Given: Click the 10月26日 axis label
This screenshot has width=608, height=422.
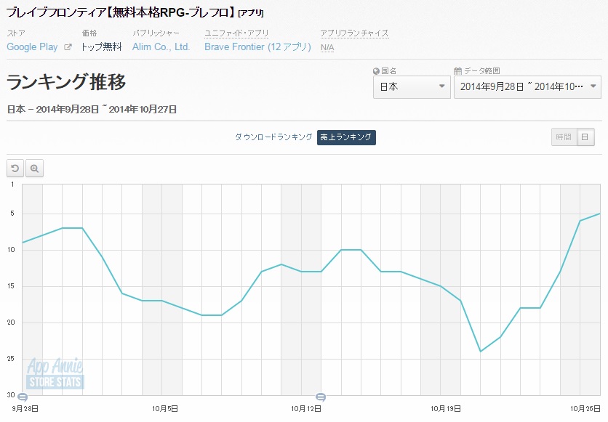Looking at the screenshot, I should [585, 408].
